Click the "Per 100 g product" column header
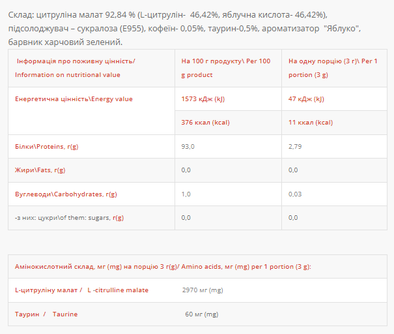Screen dimensions: 394x334 point(225,68)
